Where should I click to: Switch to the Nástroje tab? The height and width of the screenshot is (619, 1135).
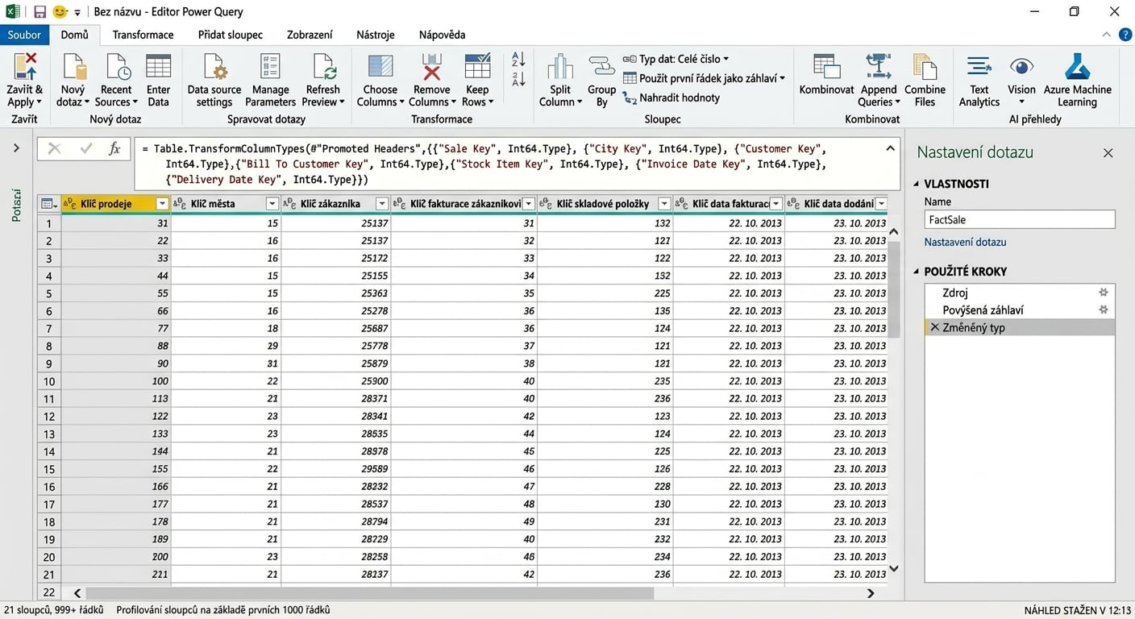pos(376,35)
